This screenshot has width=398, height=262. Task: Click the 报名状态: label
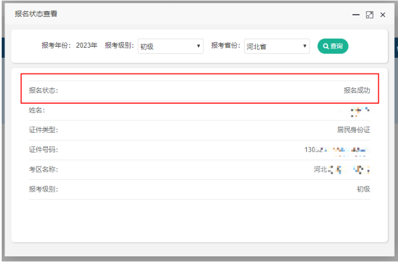click(x=43, y=91)
